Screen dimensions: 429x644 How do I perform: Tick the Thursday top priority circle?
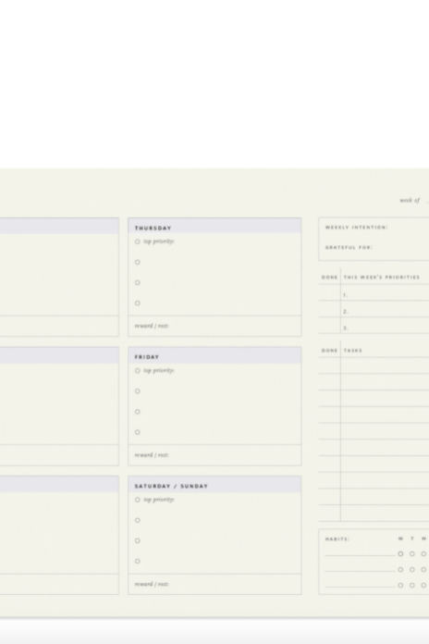click(138, 241)
